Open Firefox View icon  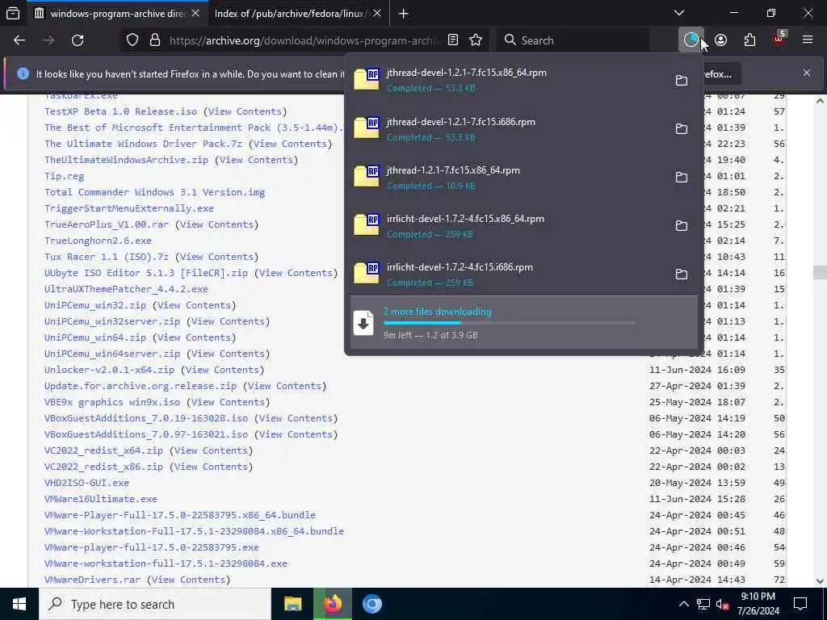[13, 13]
